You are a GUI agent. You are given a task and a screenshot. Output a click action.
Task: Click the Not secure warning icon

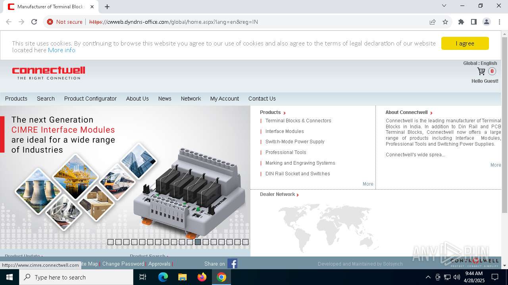[50, 22]
